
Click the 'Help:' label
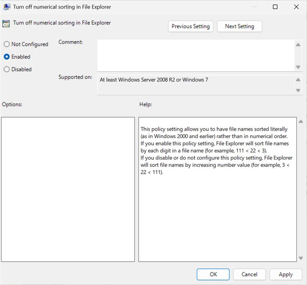(145, 104)
